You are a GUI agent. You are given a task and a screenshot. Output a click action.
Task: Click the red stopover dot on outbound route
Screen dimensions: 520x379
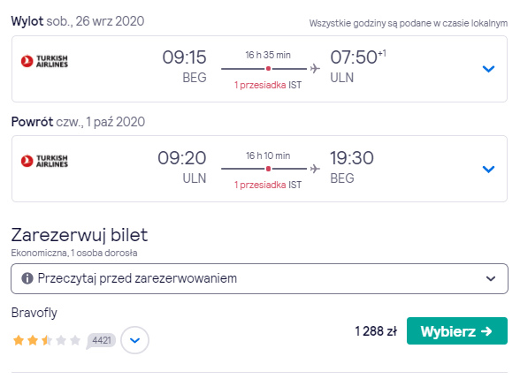[268, 69]
